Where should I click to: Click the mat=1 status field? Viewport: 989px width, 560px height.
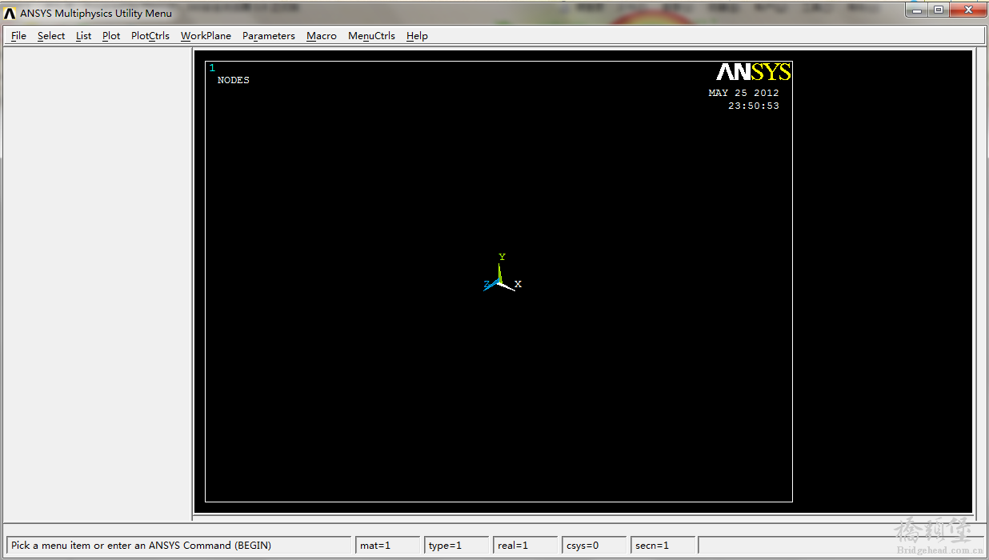click(387, 546)
